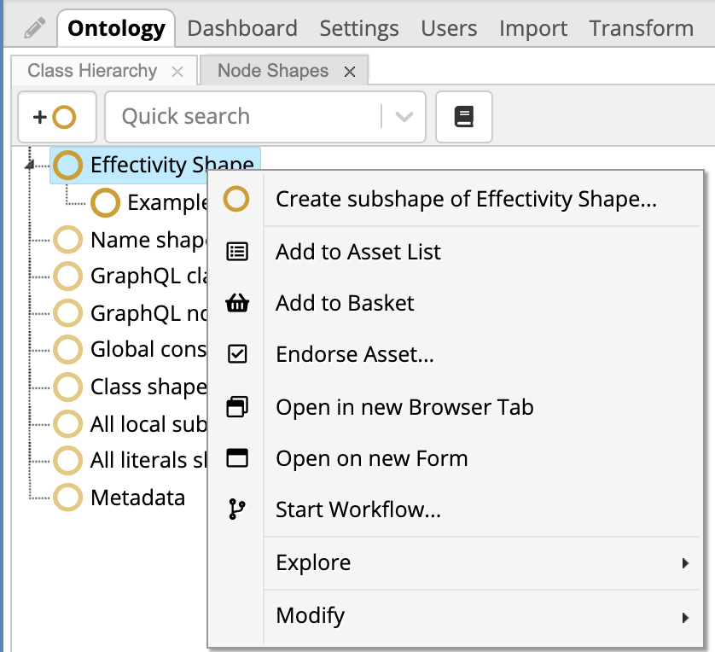Select the Name shape tree item
This screenshot has height=652, width=715.
pos(148,241)
